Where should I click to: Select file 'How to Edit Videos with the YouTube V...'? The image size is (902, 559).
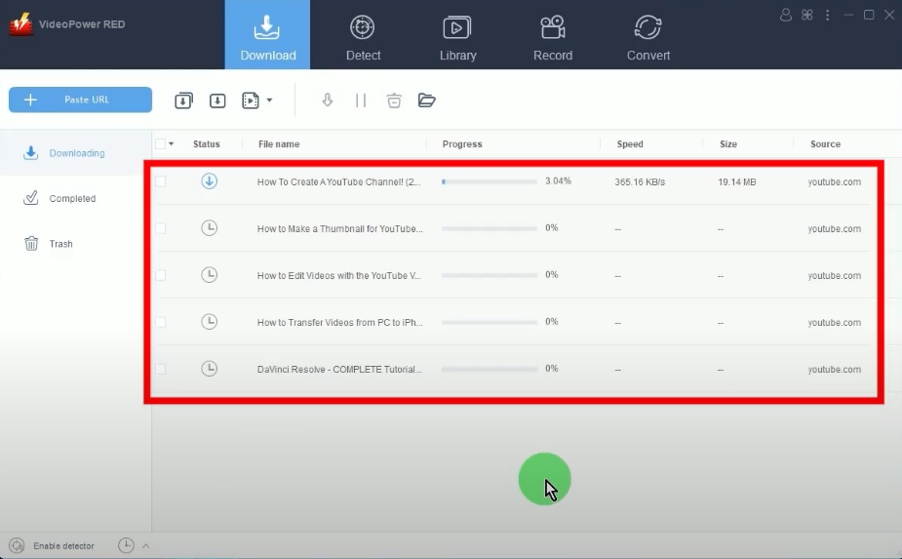point(338,276)
